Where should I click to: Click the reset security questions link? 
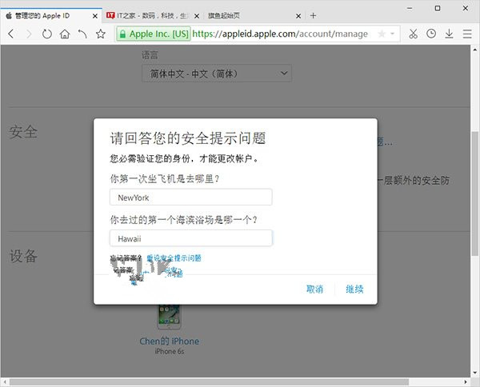pyautogui.click(x=174, y=258)
